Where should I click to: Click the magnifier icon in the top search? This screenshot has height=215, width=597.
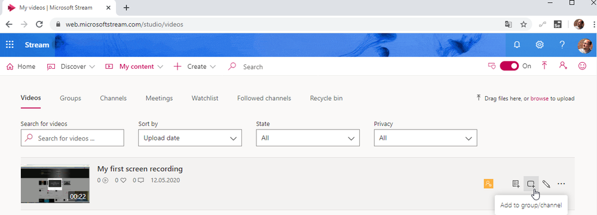tap(232, 66)
